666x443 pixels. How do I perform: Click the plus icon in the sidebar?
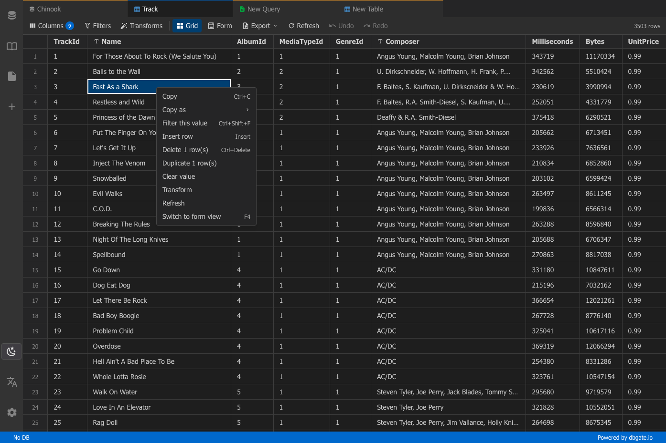click(12, 107)
